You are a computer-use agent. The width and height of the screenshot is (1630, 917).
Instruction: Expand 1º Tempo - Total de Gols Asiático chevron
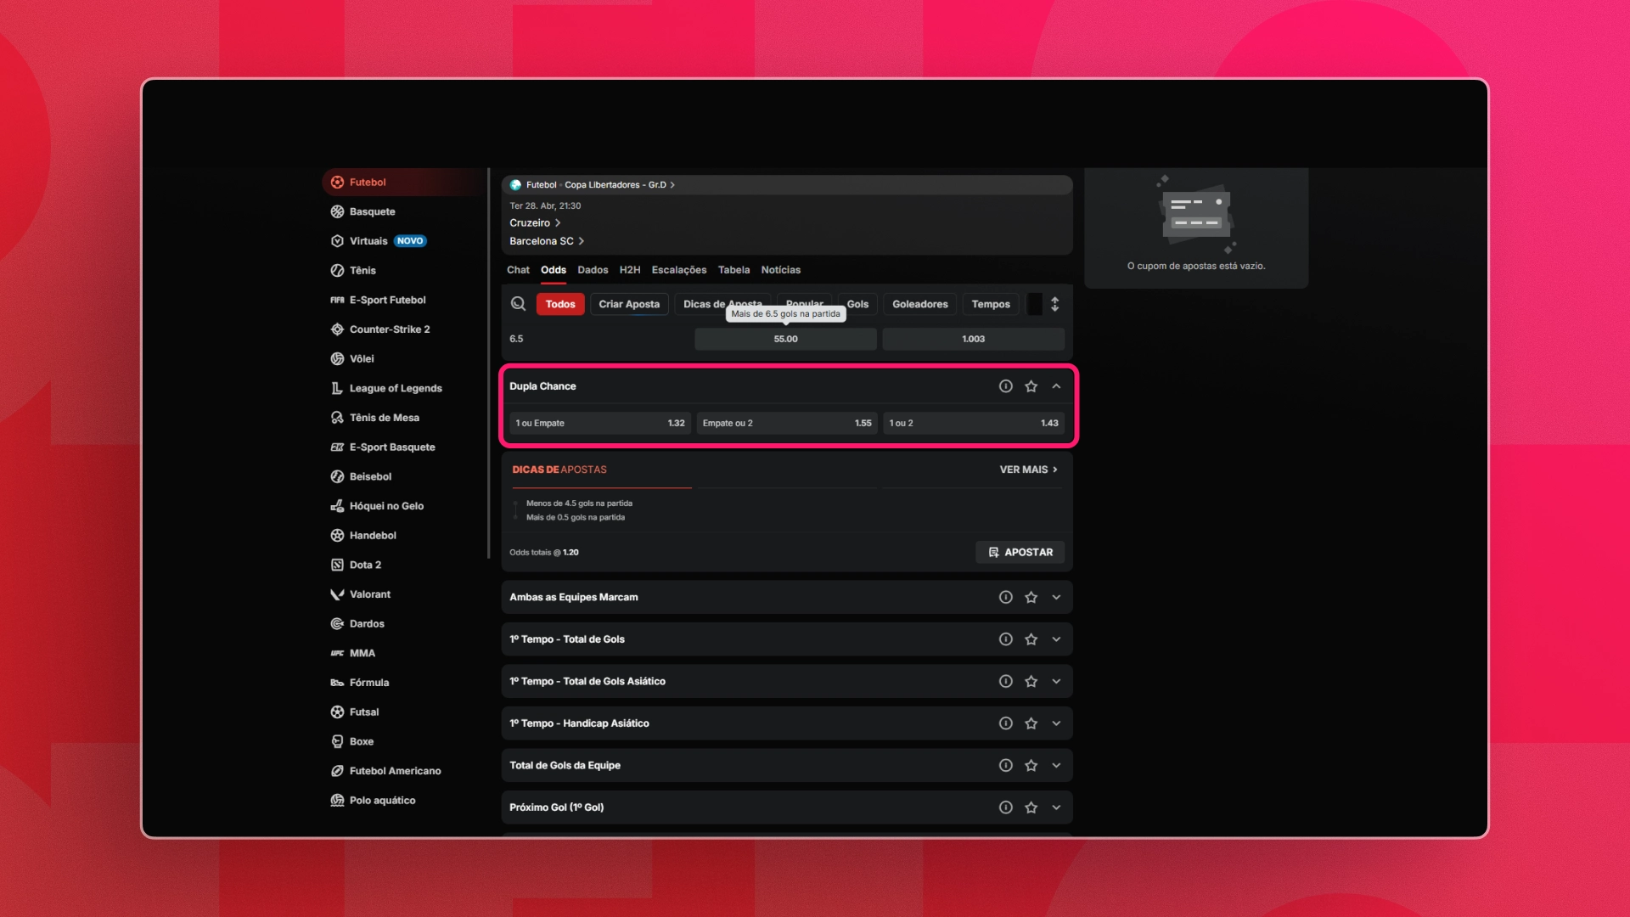tap(1057, 682)
